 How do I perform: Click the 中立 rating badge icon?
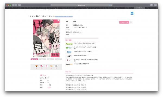51,66
